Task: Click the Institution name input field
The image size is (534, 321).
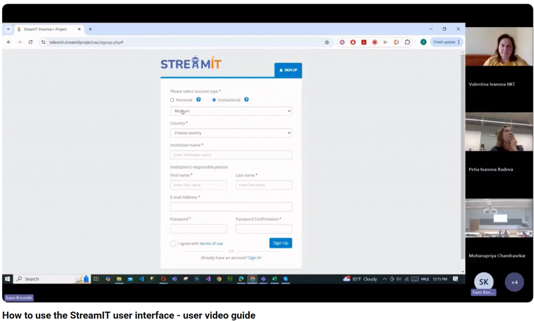Action: (231, 155)
